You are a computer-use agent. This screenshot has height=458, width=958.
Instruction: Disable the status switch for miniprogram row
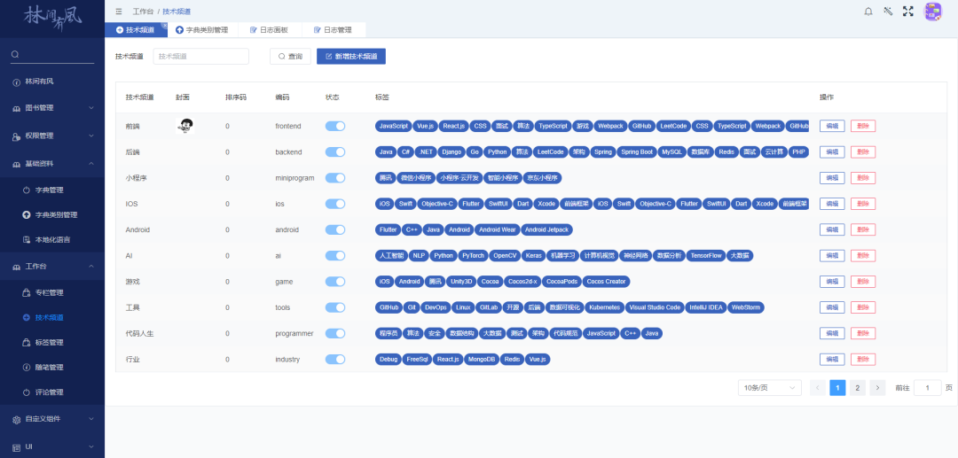[335, 178]
